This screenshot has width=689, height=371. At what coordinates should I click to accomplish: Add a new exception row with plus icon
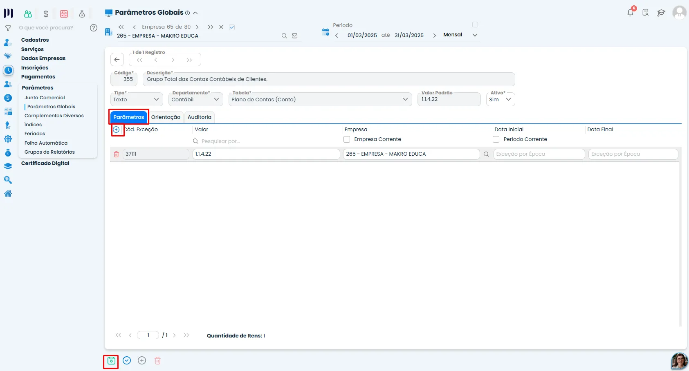(x=116, y=130)
